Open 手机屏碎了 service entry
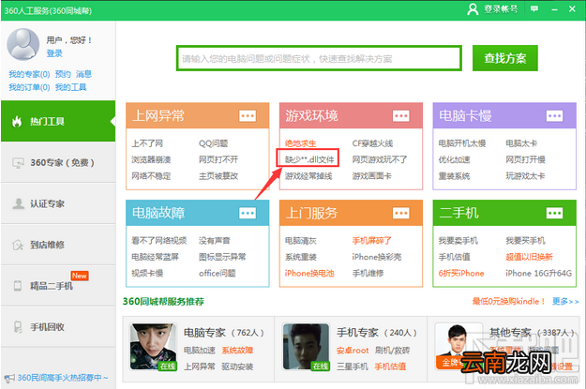586x389 pixels. (372, 241)
